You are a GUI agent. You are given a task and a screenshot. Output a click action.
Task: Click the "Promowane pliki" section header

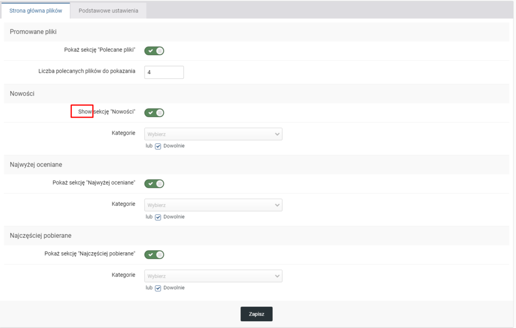(33, 32)
